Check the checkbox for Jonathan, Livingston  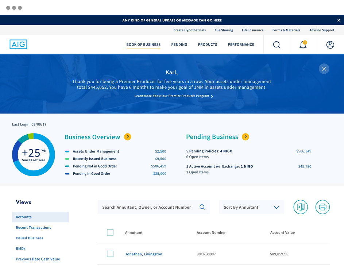pyautogui.click(x=110, y=254)
